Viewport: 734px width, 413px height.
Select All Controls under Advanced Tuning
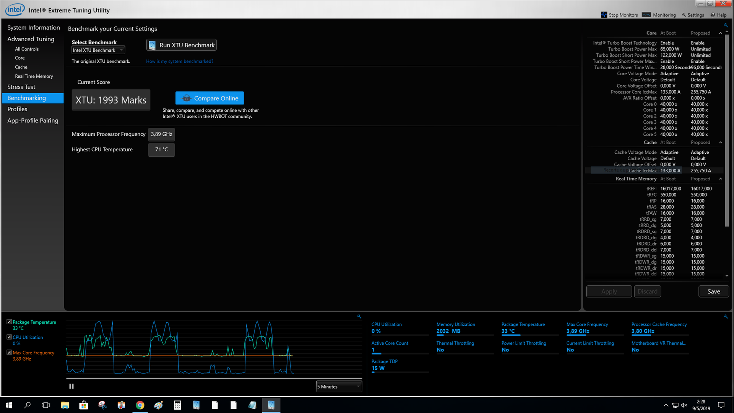click(27, 49)
